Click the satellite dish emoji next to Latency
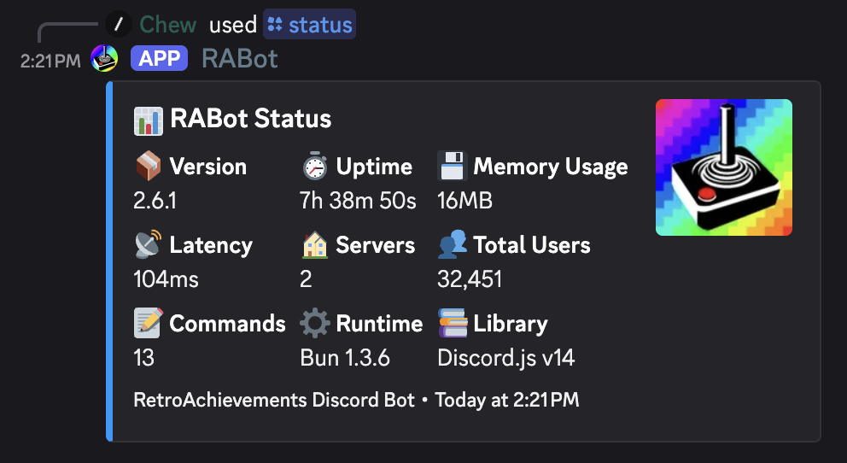This screenshot has height=463, width=847. tap(148, 244)
